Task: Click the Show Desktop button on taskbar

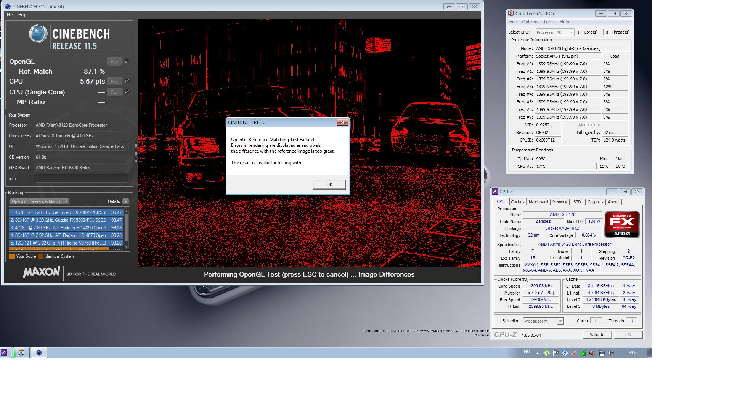Action: [650, 353]
